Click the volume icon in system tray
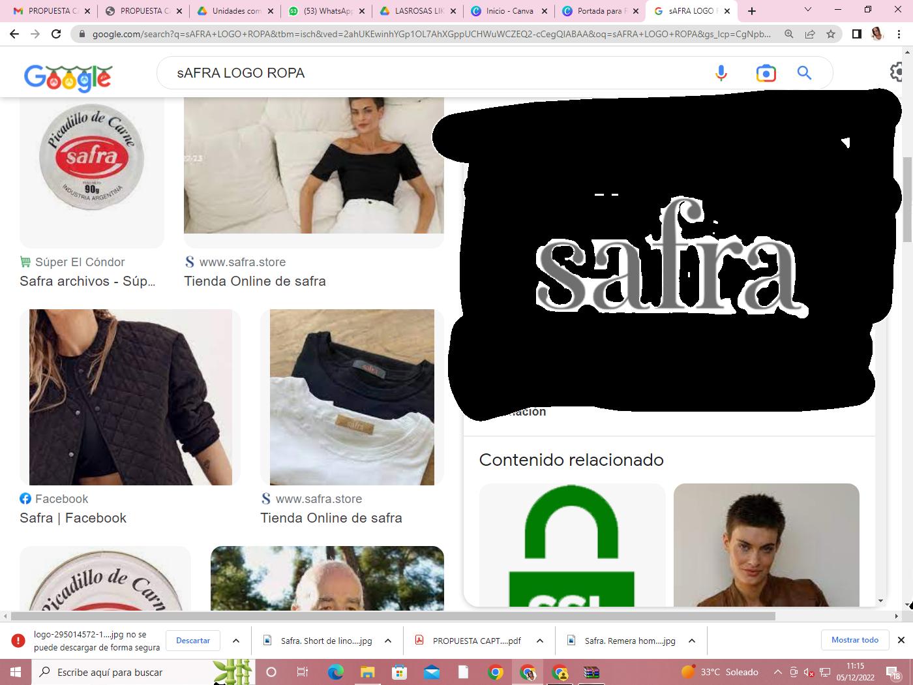Screen dimensions: 913x685 tap(809, 673)
